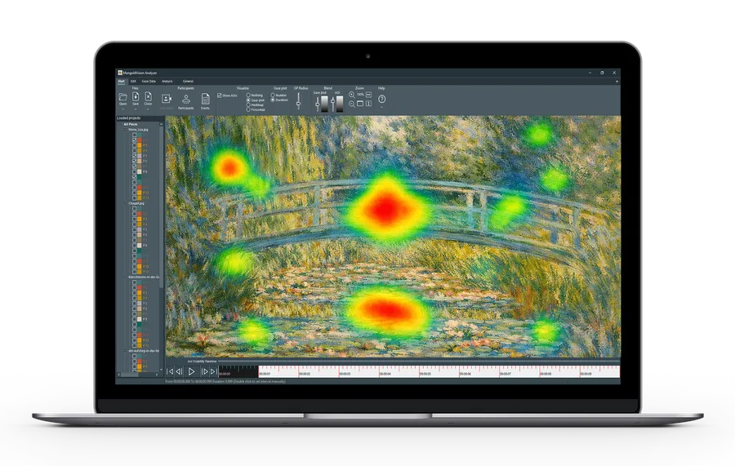Select the Focusmap visualization option
The image size is (735, 466).
[x=248, y=109]
